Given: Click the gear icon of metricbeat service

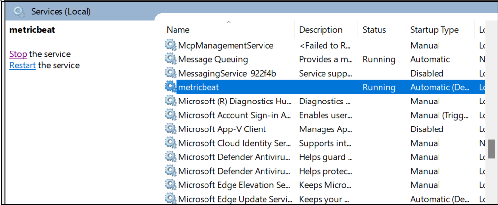Looking at the screenshot, I should (x=171, y=87).
